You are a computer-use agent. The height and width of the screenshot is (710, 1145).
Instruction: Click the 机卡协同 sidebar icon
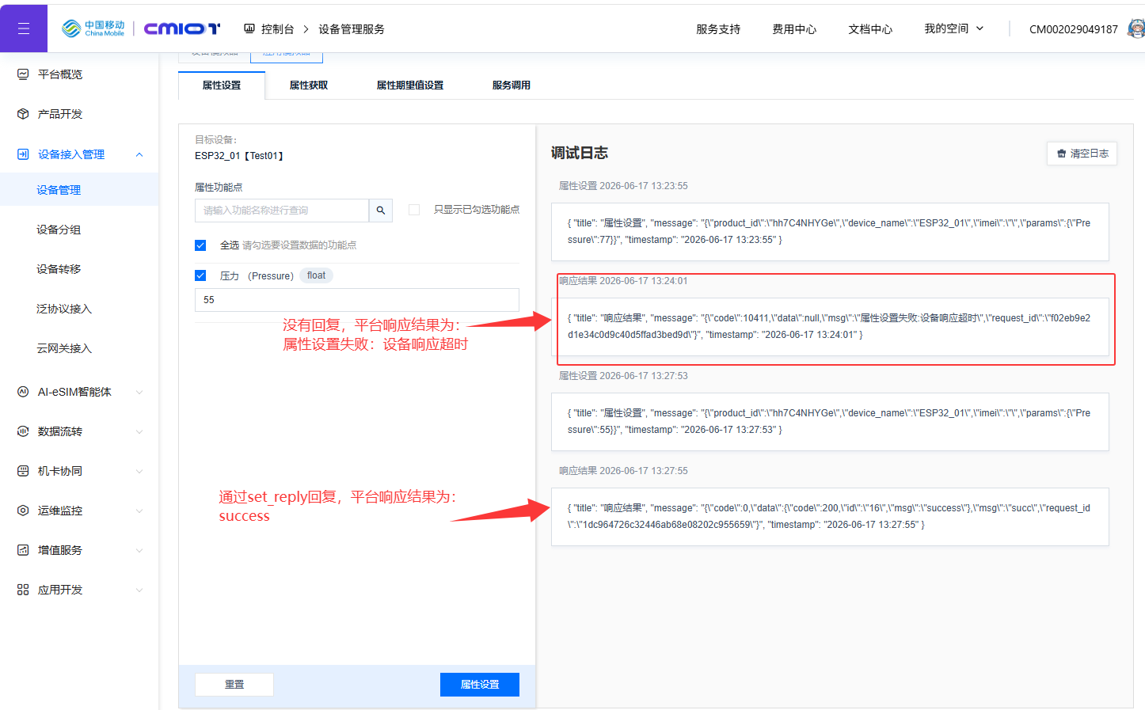pos(23,471)
